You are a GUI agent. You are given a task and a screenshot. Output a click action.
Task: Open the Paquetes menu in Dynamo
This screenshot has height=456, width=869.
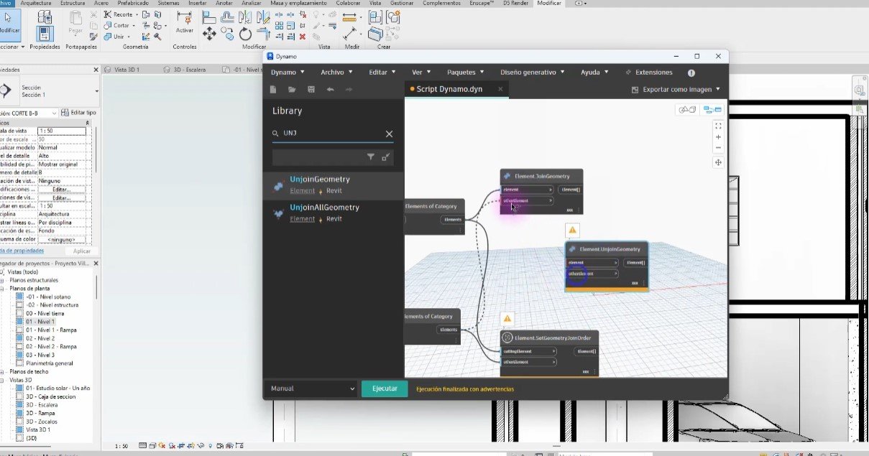(464, 72)
